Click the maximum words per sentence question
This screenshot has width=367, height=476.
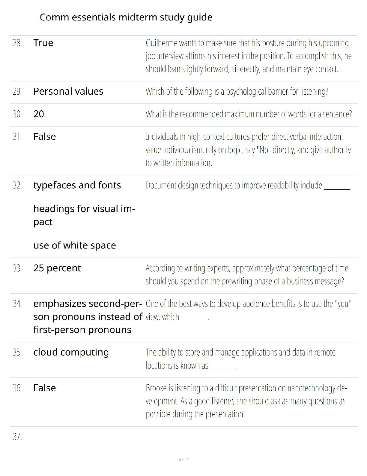[x=249, y=114]
